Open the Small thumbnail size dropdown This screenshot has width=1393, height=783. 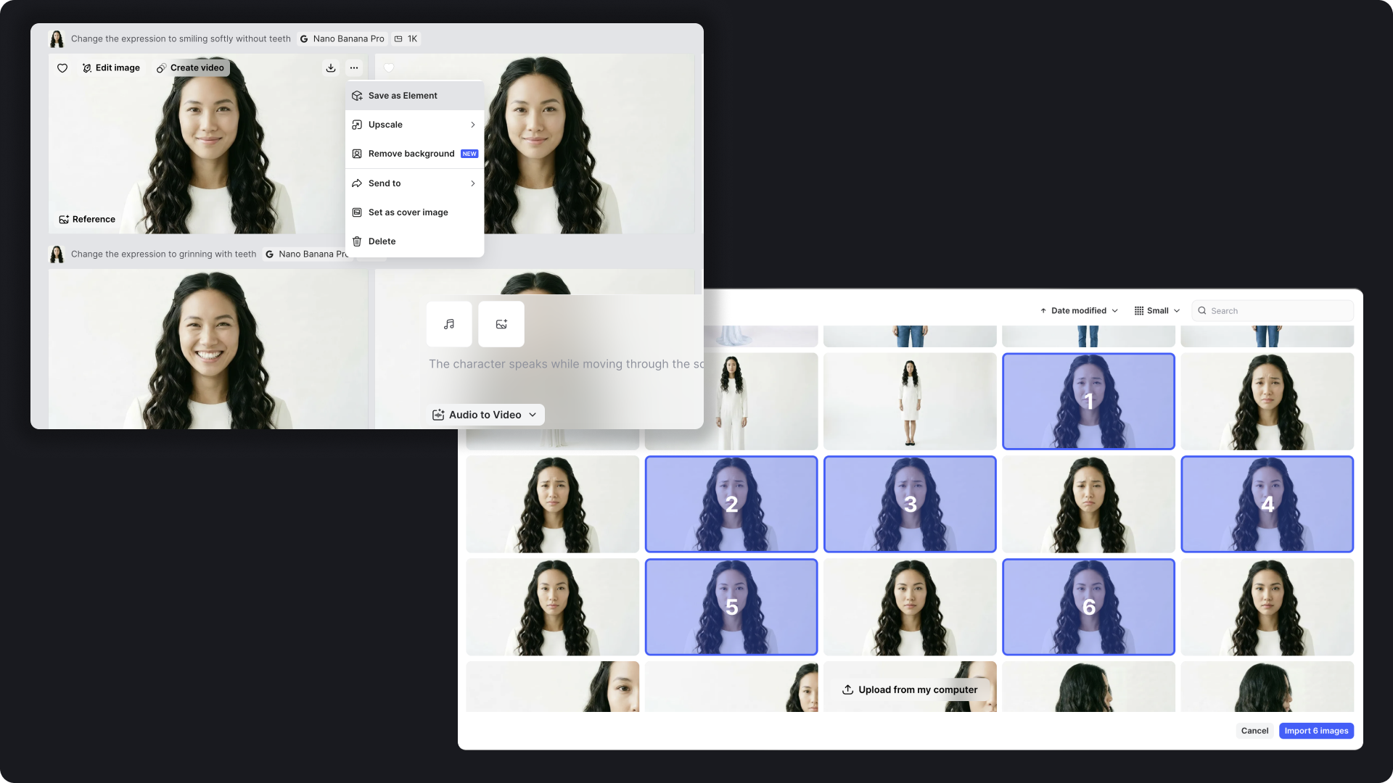pyautogui.click(x=1157, y=311)
